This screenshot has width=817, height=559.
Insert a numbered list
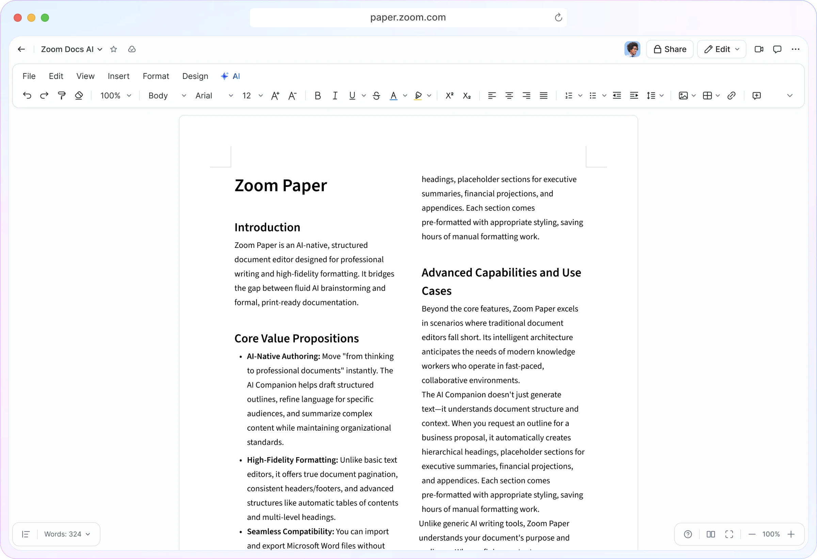[x=569, y=96]
